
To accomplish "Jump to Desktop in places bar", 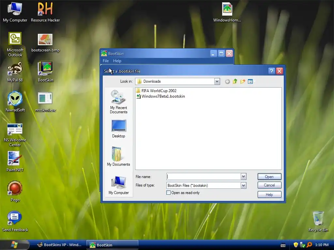I will [118, 129].
